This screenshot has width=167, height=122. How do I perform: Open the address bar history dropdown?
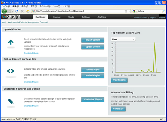129,11
